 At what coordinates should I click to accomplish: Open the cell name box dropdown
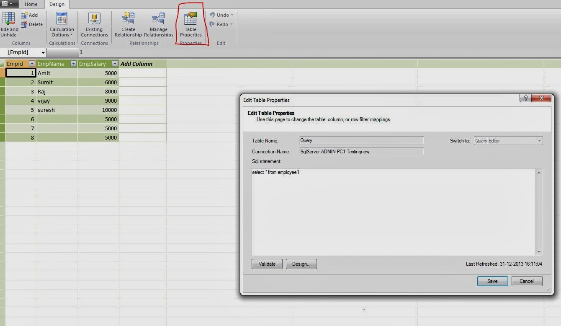tap(43, 52)
